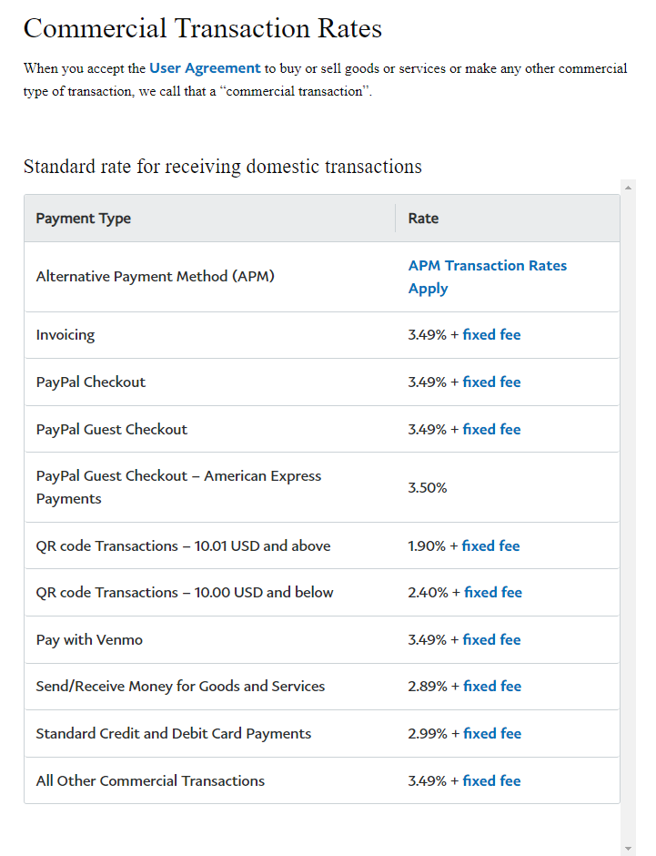Click the PayPal Checkout row label
Image resolution: width=656 pixels, height=856 pixels.
(90, 382)
